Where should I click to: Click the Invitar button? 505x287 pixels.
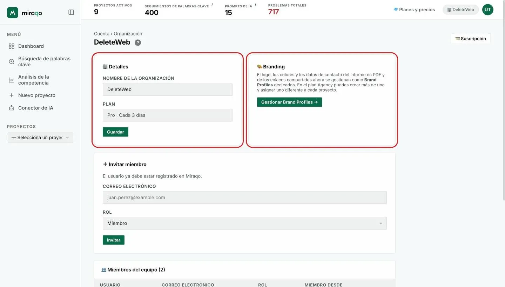[114, 240]
